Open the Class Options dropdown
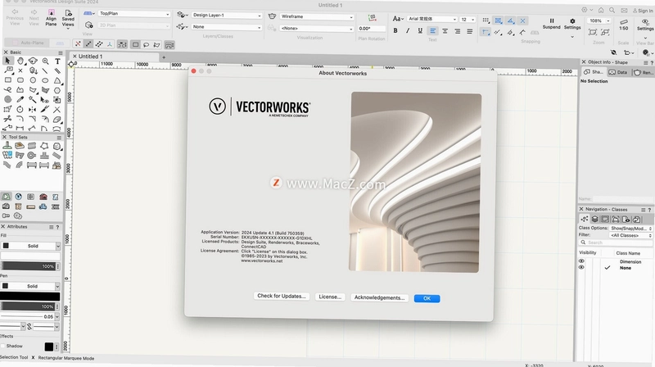This screenshot has height=367, width=655. [x=630, y=229]
